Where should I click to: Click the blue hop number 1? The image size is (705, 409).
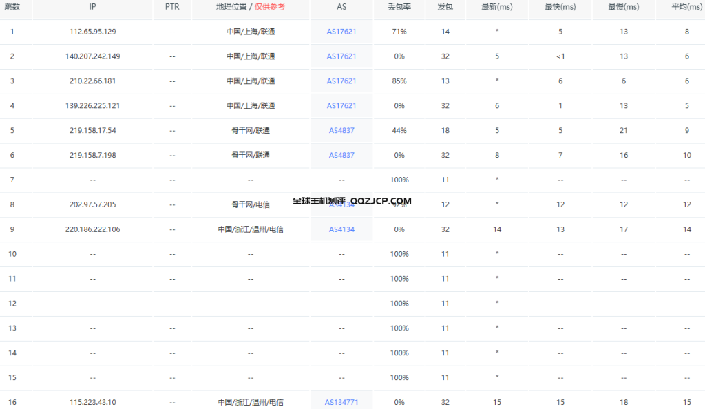[x=12, y=32]
